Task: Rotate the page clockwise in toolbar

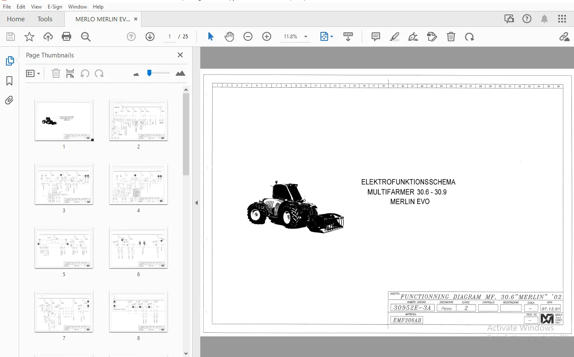Action: pyautogui.click(x=470, y=37)
